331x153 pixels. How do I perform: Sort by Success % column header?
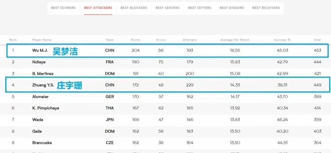(x=282, y=40)
